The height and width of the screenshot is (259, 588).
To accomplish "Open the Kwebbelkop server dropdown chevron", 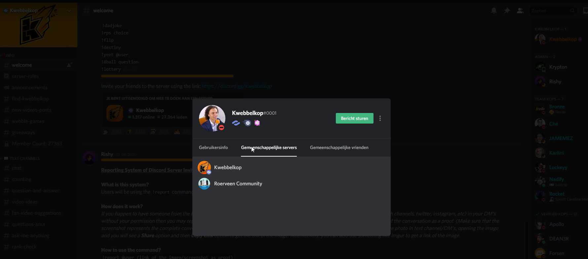I will tap(69, 11).
